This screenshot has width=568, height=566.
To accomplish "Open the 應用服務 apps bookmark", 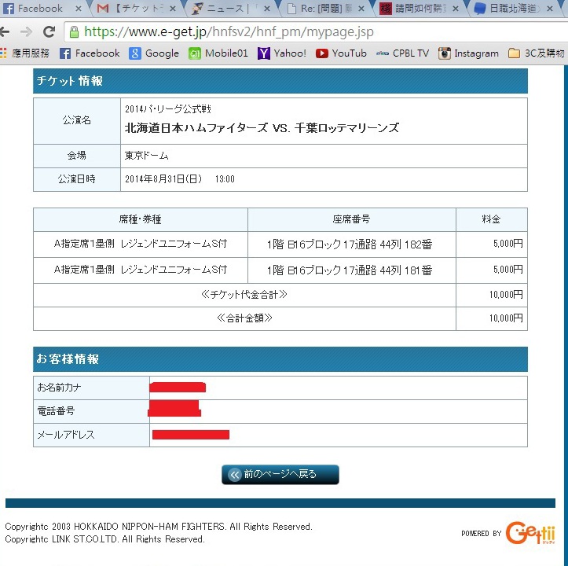I will [x=24, y=53].
